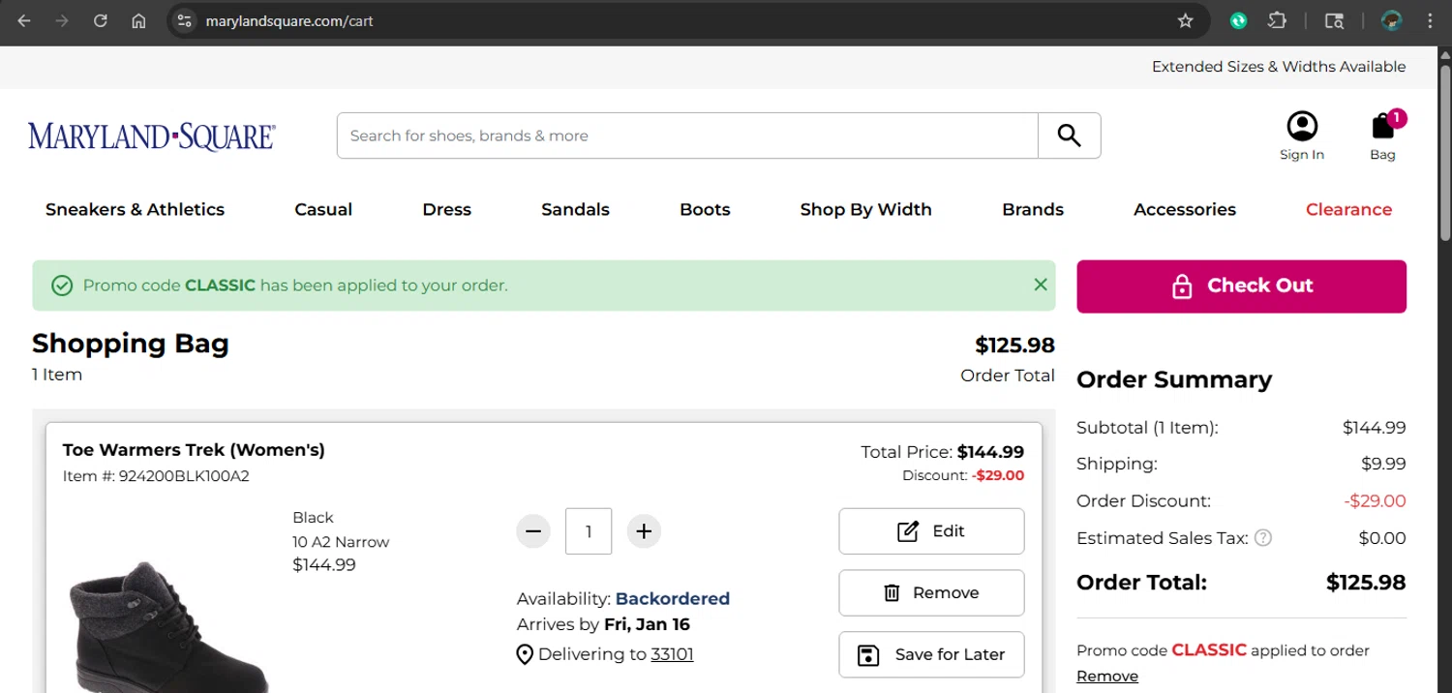Image resolution: width=1452 pixels, height=693 pixels.
Task: Click the Arrives by Fri, Jan 16 text
Action: (x=603, y=624)
